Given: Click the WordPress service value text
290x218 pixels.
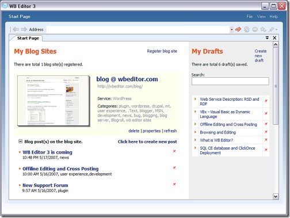Looking at the screenshot, I should (x=122, y=98).
